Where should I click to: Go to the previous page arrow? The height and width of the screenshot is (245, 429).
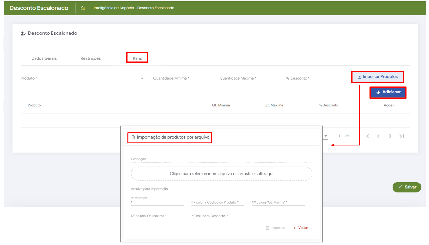pyautogui.click(x=378, y=136)
